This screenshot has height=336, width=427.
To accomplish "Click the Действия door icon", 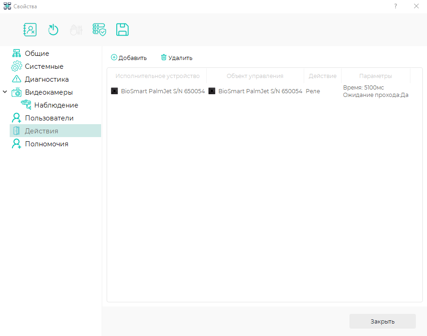I will click(17, 131).
